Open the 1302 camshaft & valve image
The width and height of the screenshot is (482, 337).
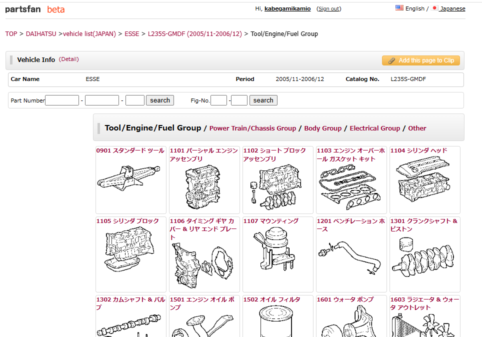(129, 326)
